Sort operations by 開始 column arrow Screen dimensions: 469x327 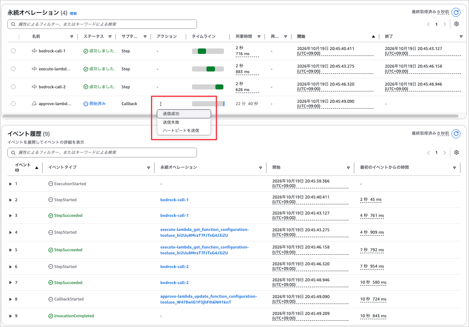(373, 37)
